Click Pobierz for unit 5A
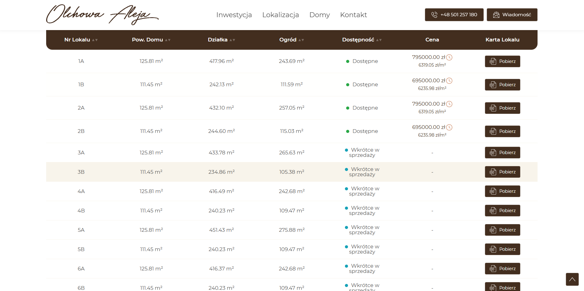Viewport: 584px width, 291px height. point(502,230)
